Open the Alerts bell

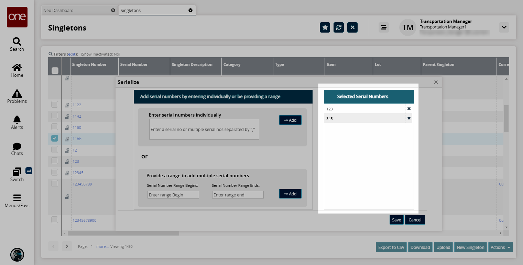[x=17, y=123]
